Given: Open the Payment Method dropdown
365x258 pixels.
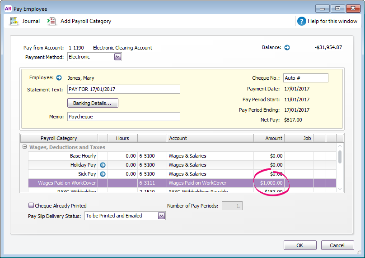Looking at the screenshot, I should pyautogui.click(x=117, y=57).
